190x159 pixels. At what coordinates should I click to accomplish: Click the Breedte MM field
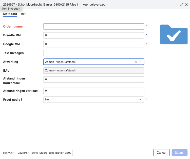coord(93,35)
